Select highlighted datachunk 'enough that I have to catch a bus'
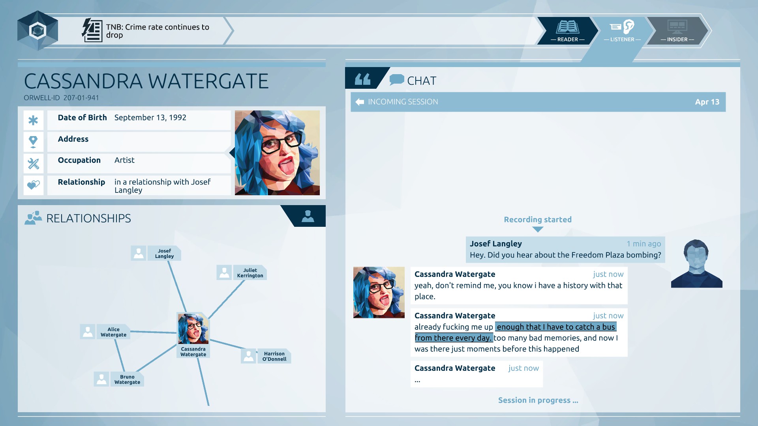758x426 pixels. (x=556, y=327)
